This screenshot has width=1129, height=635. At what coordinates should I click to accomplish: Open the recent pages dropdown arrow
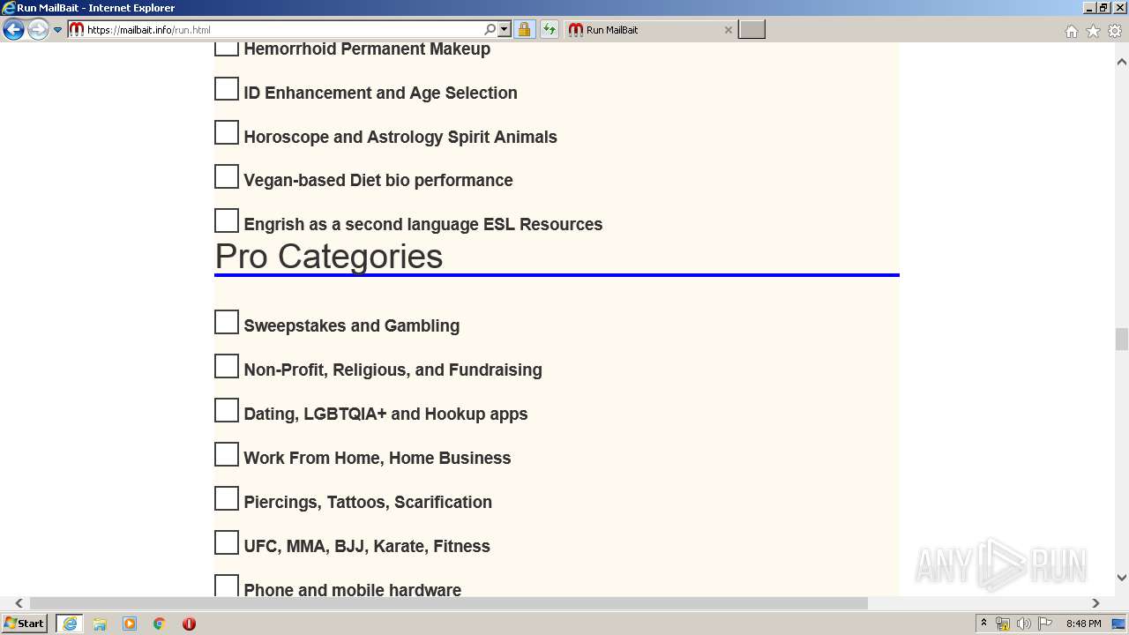(58, 30)
